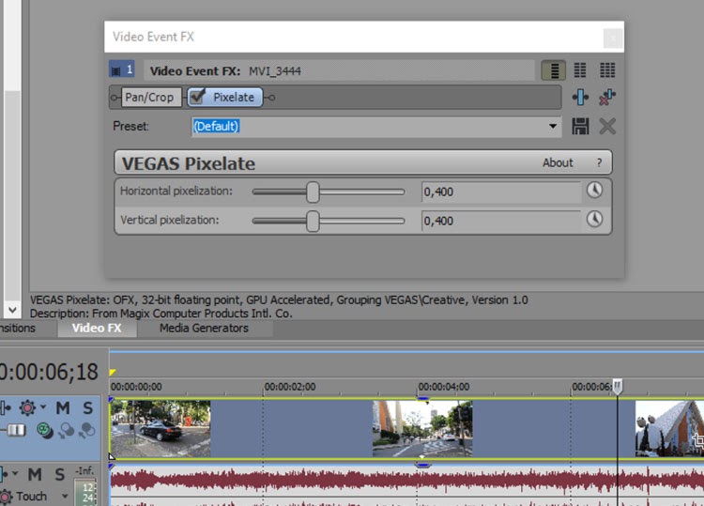Select the third video clip building thumbnail
The width and height of the screenshot is (704, 506).
669,429
